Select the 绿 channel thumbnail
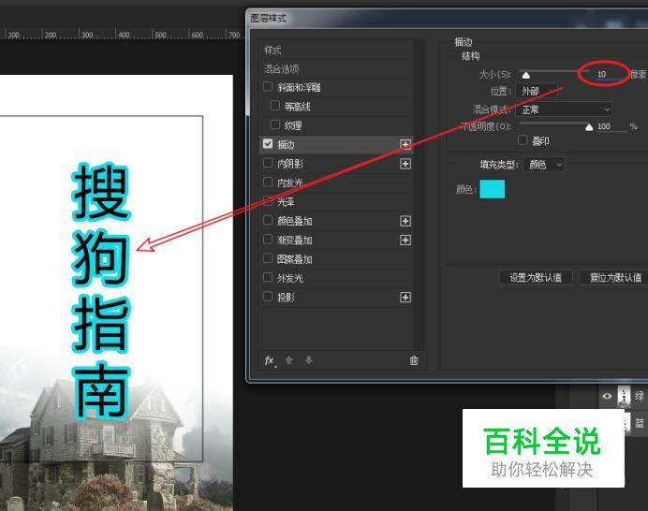 coord(624,396)
